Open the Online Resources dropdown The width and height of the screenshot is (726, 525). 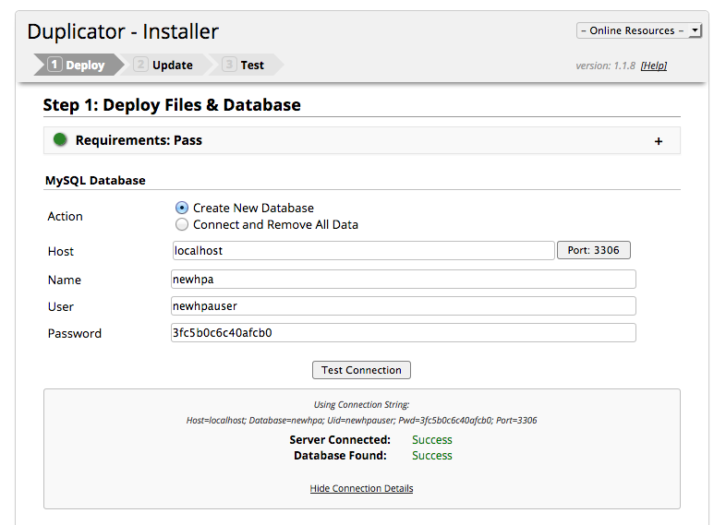click(639, 30)
